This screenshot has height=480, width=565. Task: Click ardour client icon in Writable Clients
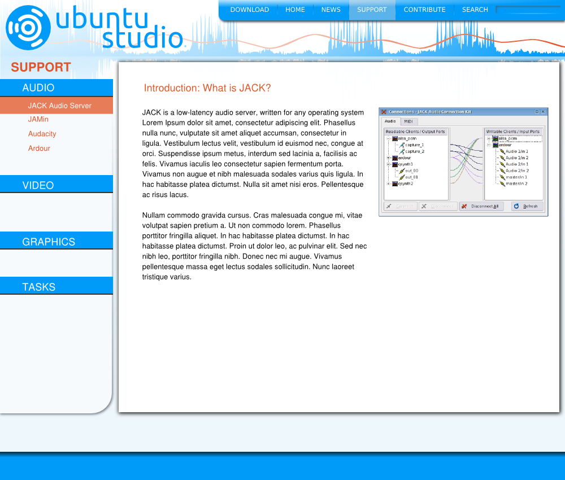[496, 145]
